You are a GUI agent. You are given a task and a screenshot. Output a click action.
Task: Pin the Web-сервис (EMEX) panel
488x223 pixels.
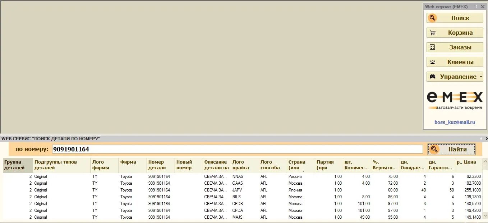click(x=477, y=6)
